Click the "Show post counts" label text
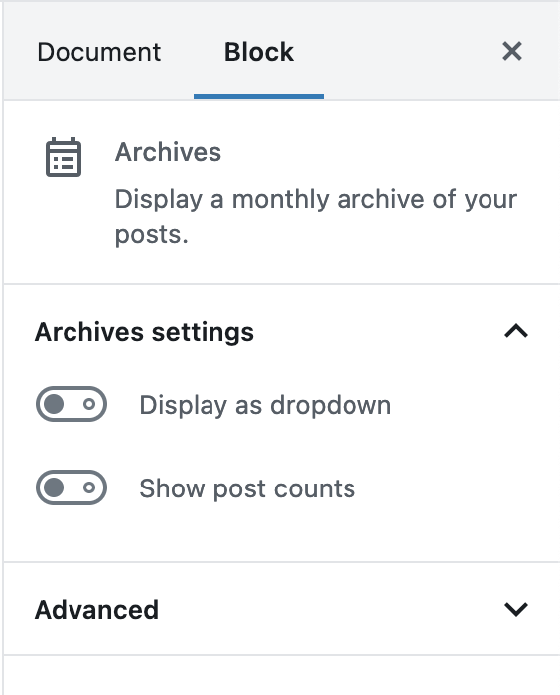This screenshot has width=560, height=695. click(247, 488)
